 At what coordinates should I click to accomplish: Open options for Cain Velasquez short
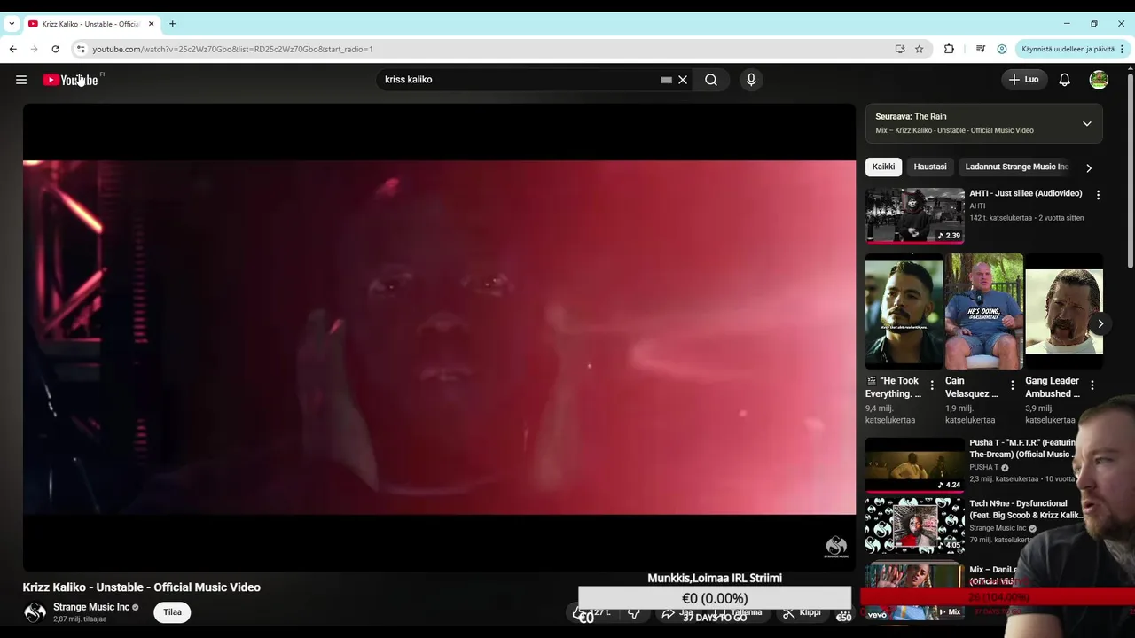tap(1012, 385)
